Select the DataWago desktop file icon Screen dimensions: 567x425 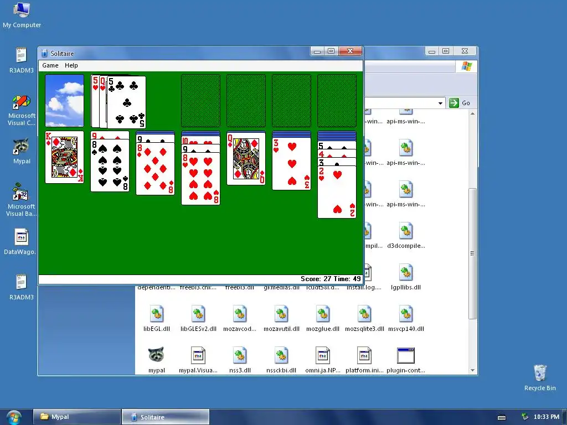(20, 241)
